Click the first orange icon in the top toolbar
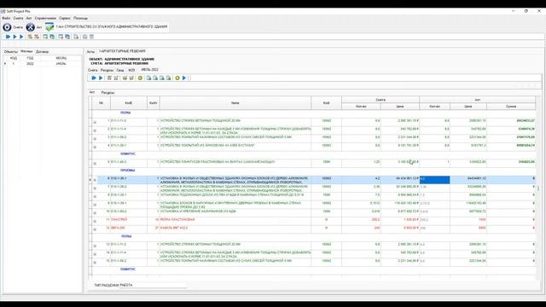Image resolution: width=546 pixels, height=307 pixels. click(30, 37)
